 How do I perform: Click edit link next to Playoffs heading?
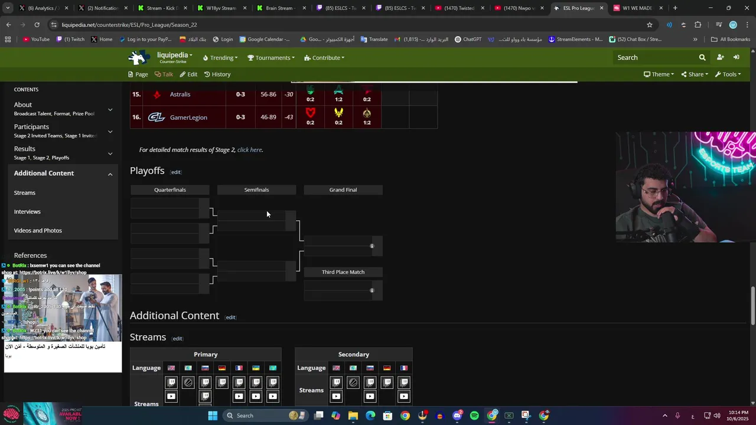point(175,172)
